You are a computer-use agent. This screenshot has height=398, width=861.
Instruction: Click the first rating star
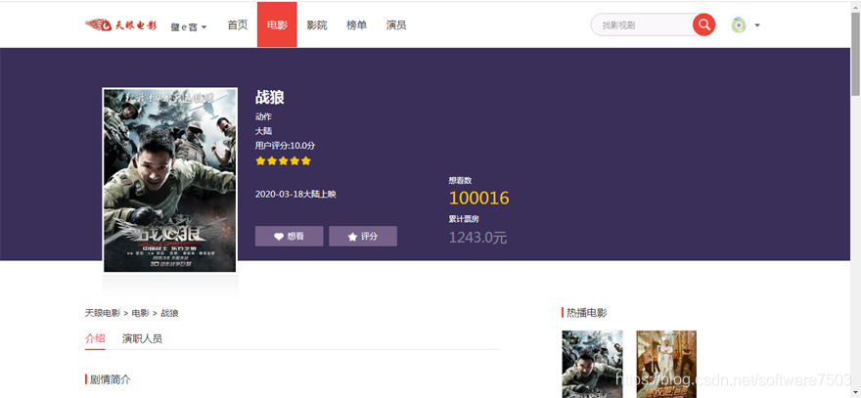pos(260,160)
